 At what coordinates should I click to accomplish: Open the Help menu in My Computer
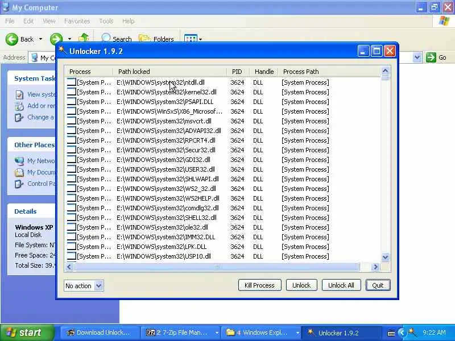[128, 21]
